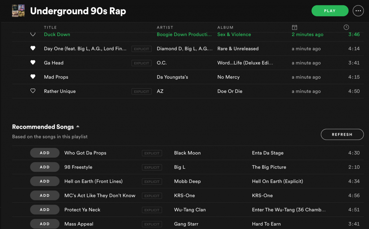Select the Mad Props track
This screenshot has width=369, height=229.
click(56, 77)
